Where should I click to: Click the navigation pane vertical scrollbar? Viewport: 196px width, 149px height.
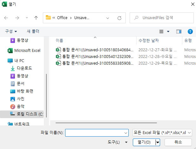click(x=46, y=96)
